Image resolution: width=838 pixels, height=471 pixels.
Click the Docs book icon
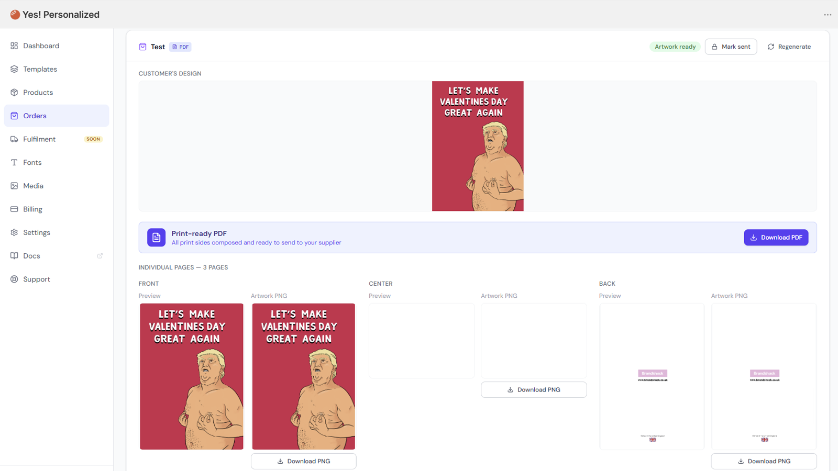14,256
